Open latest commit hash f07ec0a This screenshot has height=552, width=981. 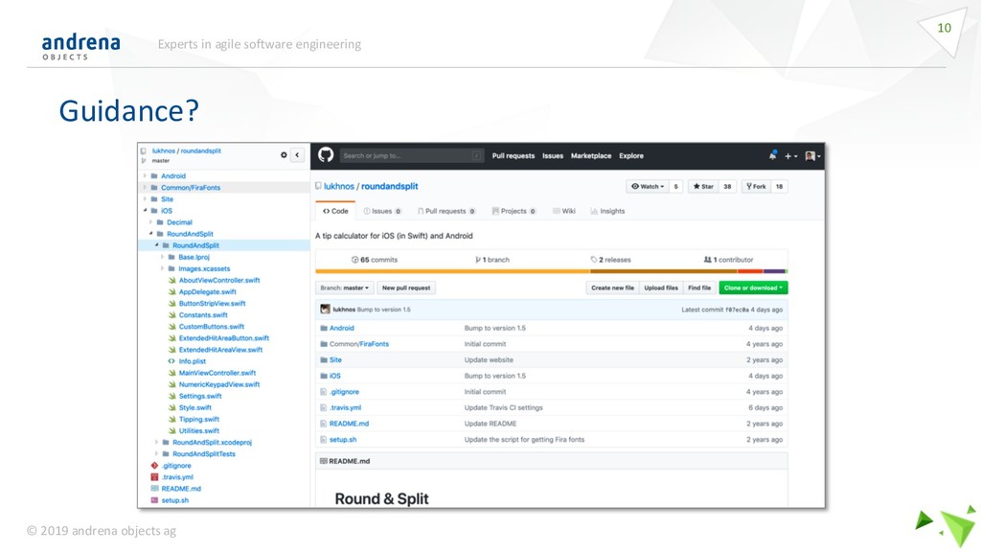[737, 310]
